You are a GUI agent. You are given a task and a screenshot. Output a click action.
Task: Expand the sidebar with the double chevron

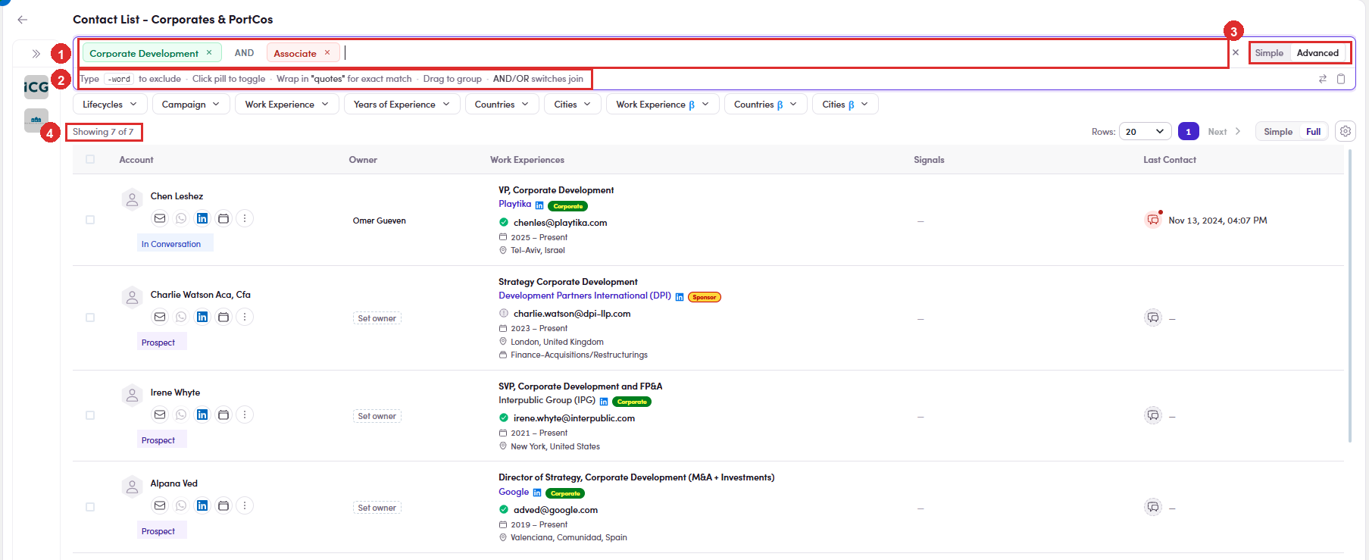36,54
